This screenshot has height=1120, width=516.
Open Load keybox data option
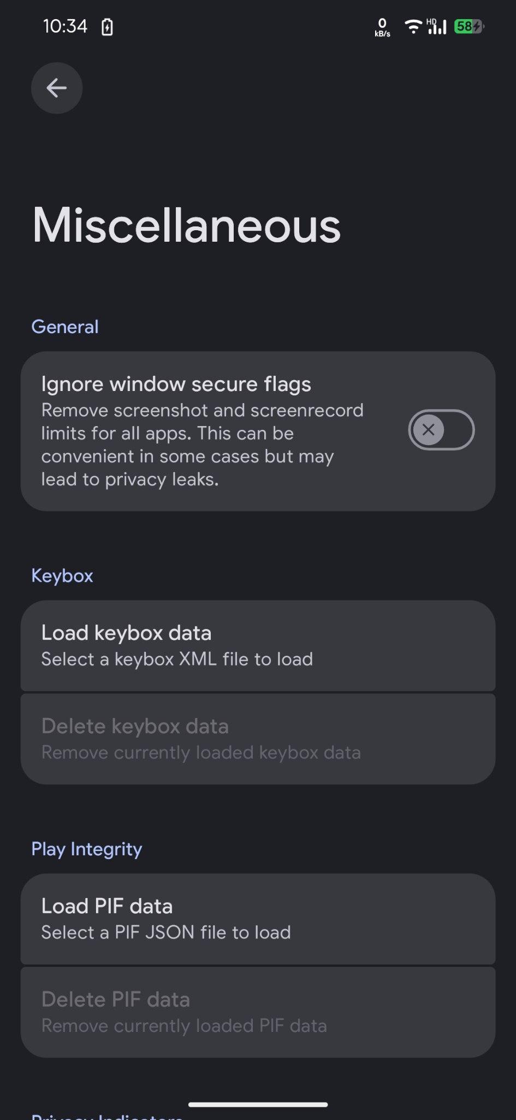coord(258,646)
